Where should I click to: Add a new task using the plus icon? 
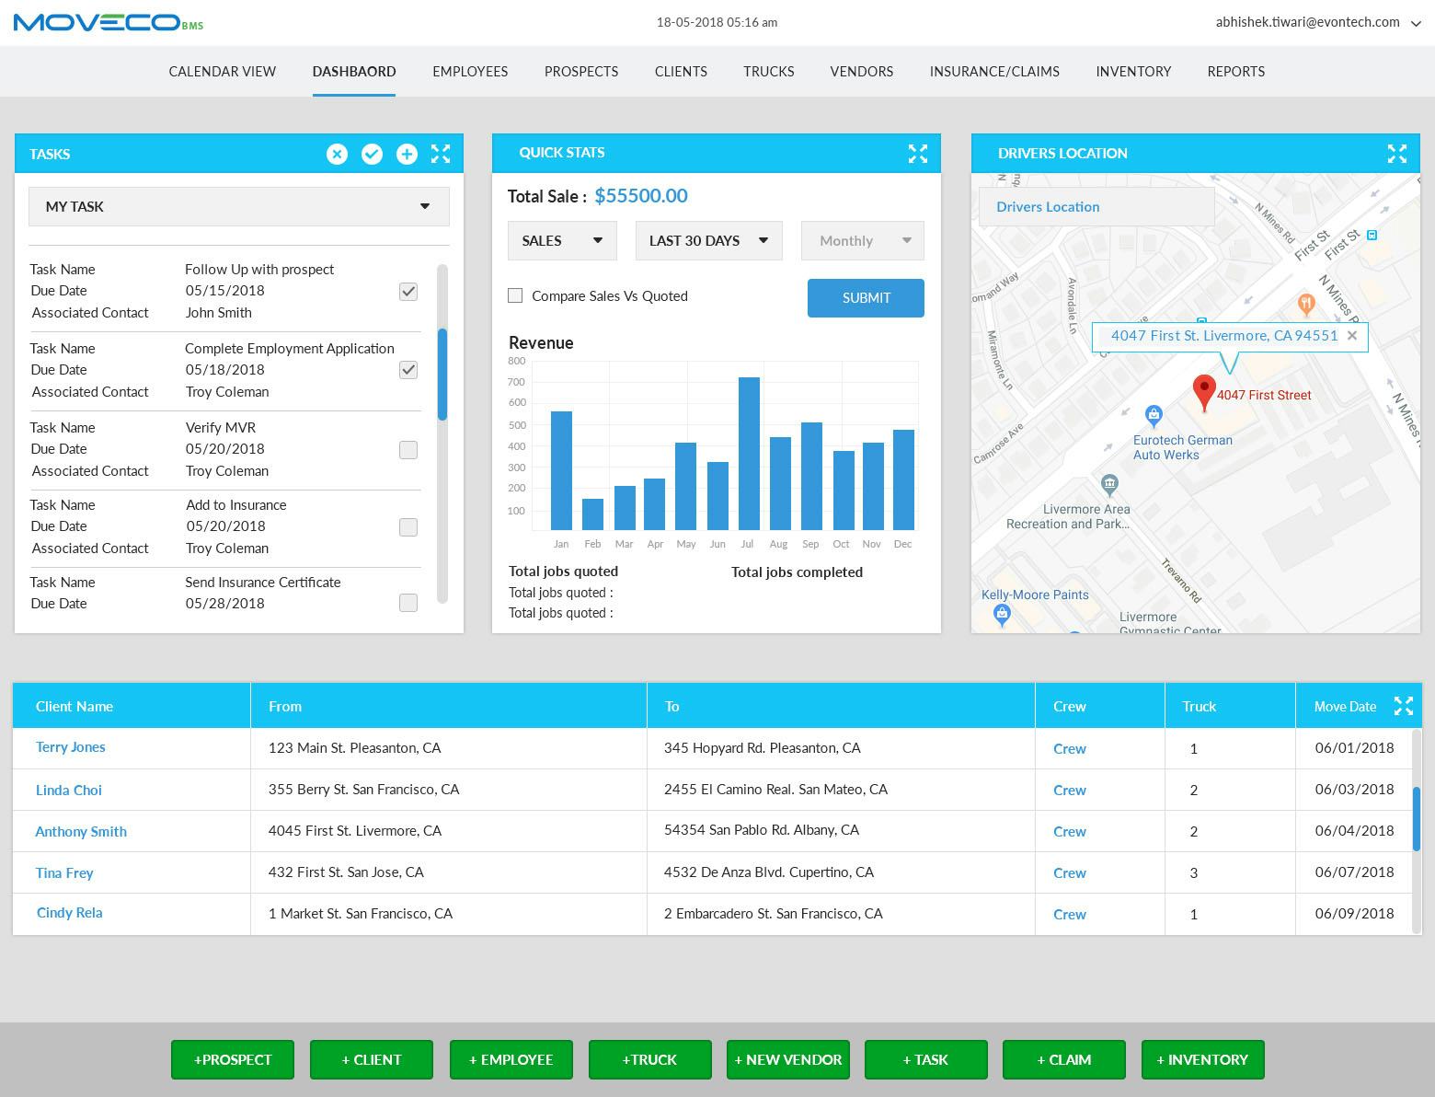tap(407, 154)
